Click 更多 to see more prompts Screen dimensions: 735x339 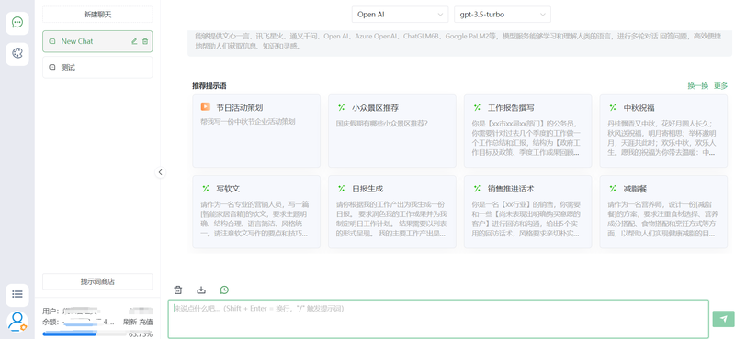[720, 85]
